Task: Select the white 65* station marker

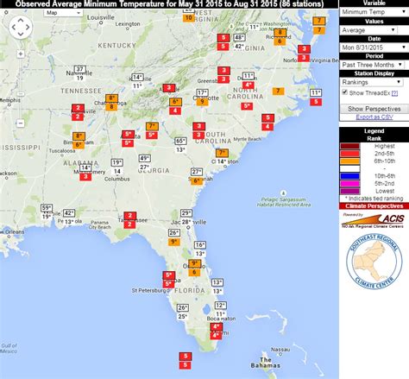Action: tap(180, 141)
